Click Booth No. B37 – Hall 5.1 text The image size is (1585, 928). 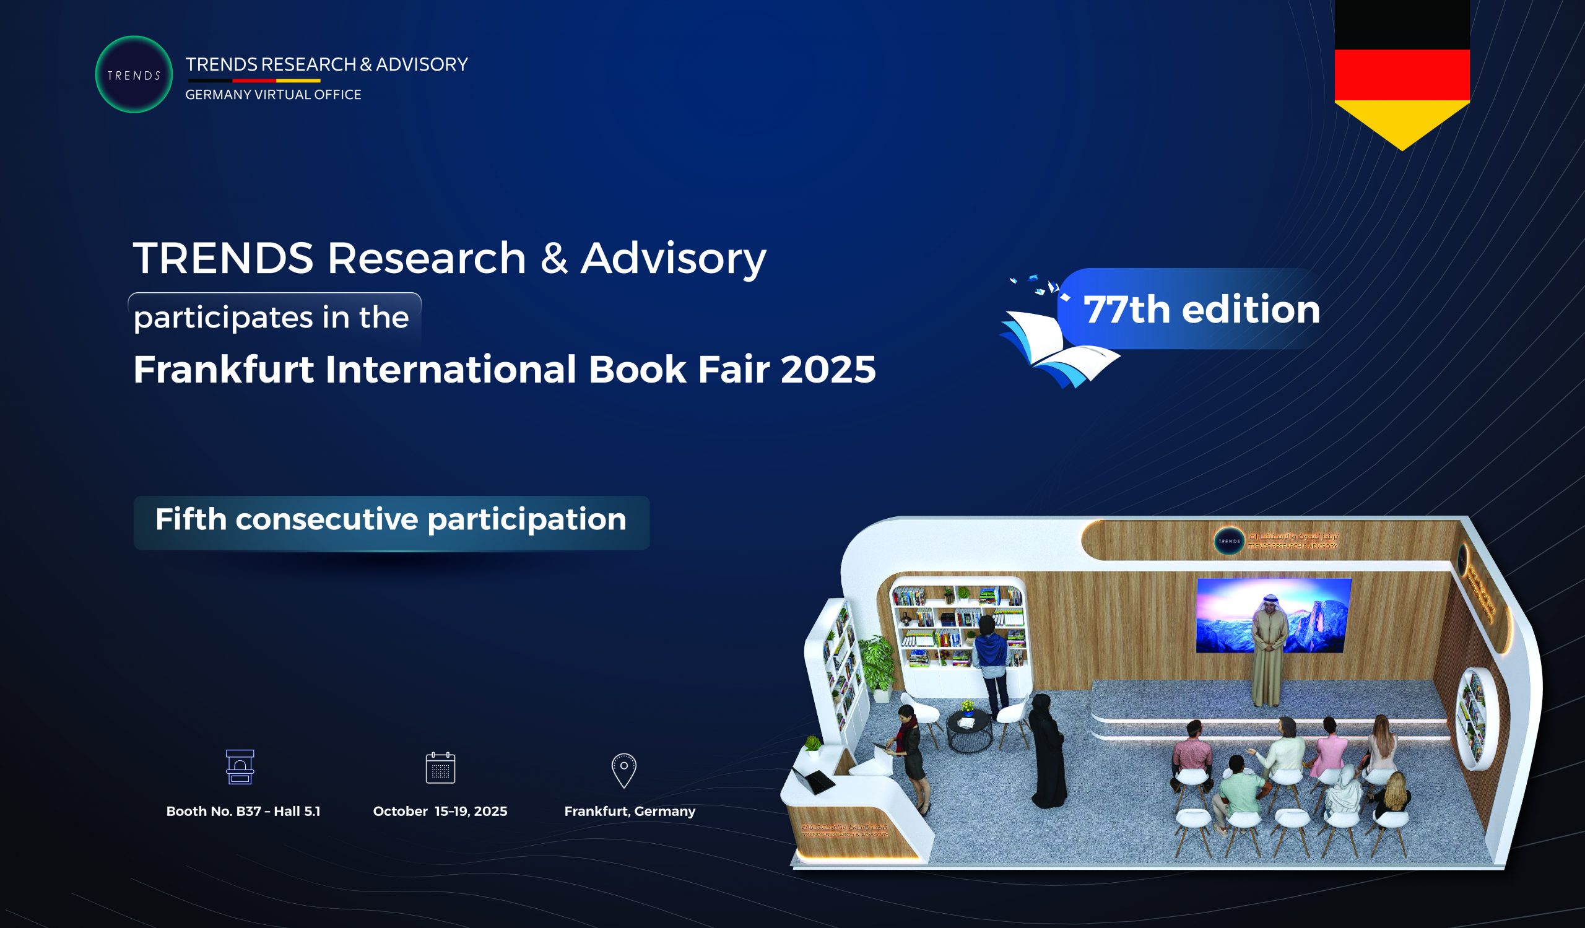[x=243, y=811]
